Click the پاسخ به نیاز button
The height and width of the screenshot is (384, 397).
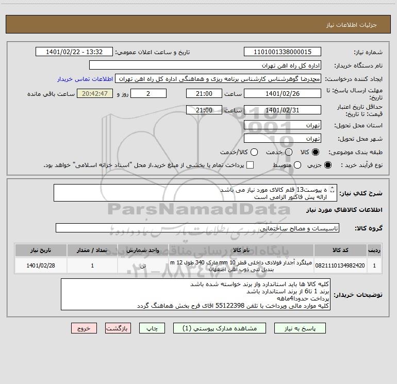point(300,328)
